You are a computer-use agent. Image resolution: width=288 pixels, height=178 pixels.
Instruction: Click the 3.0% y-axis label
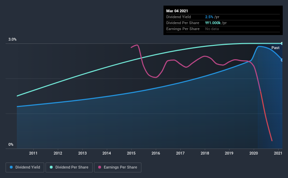coord(12,39)
